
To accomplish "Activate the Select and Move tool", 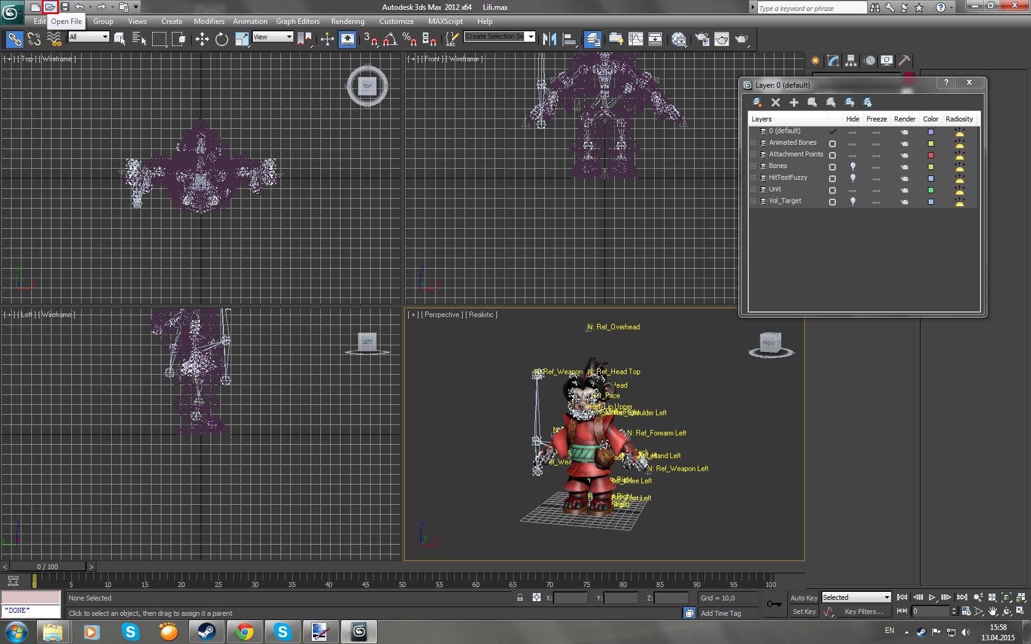I will tap(202, 39).
